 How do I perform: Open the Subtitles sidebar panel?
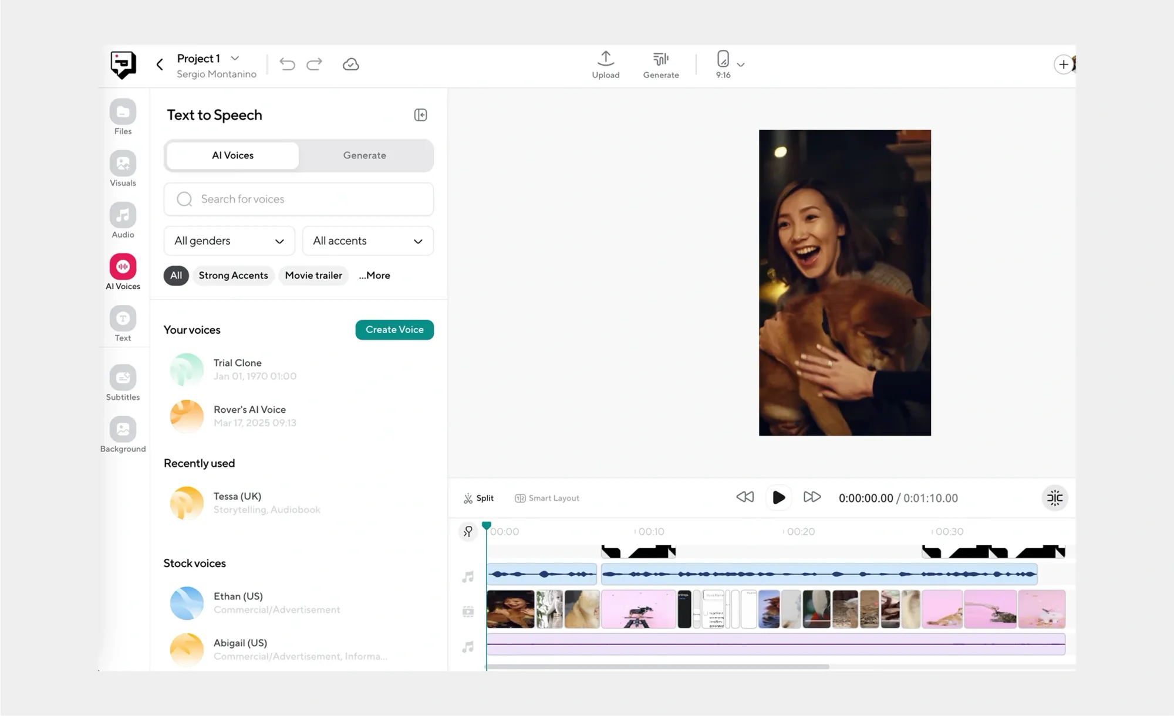pos(123,378)
